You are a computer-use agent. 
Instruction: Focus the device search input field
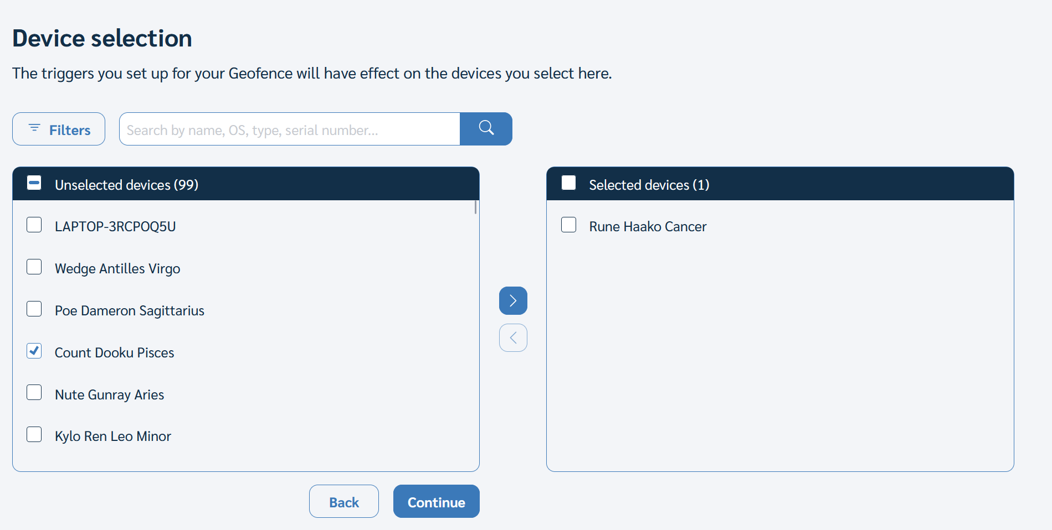[290, 129]
